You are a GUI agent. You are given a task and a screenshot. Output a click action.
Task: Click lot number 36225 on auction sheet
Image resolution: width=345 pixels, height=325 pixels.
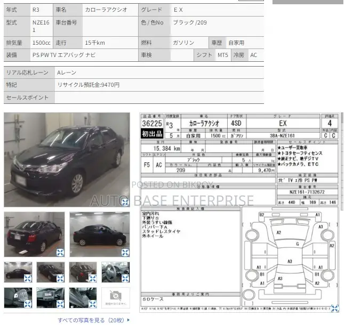click(152, 124)
